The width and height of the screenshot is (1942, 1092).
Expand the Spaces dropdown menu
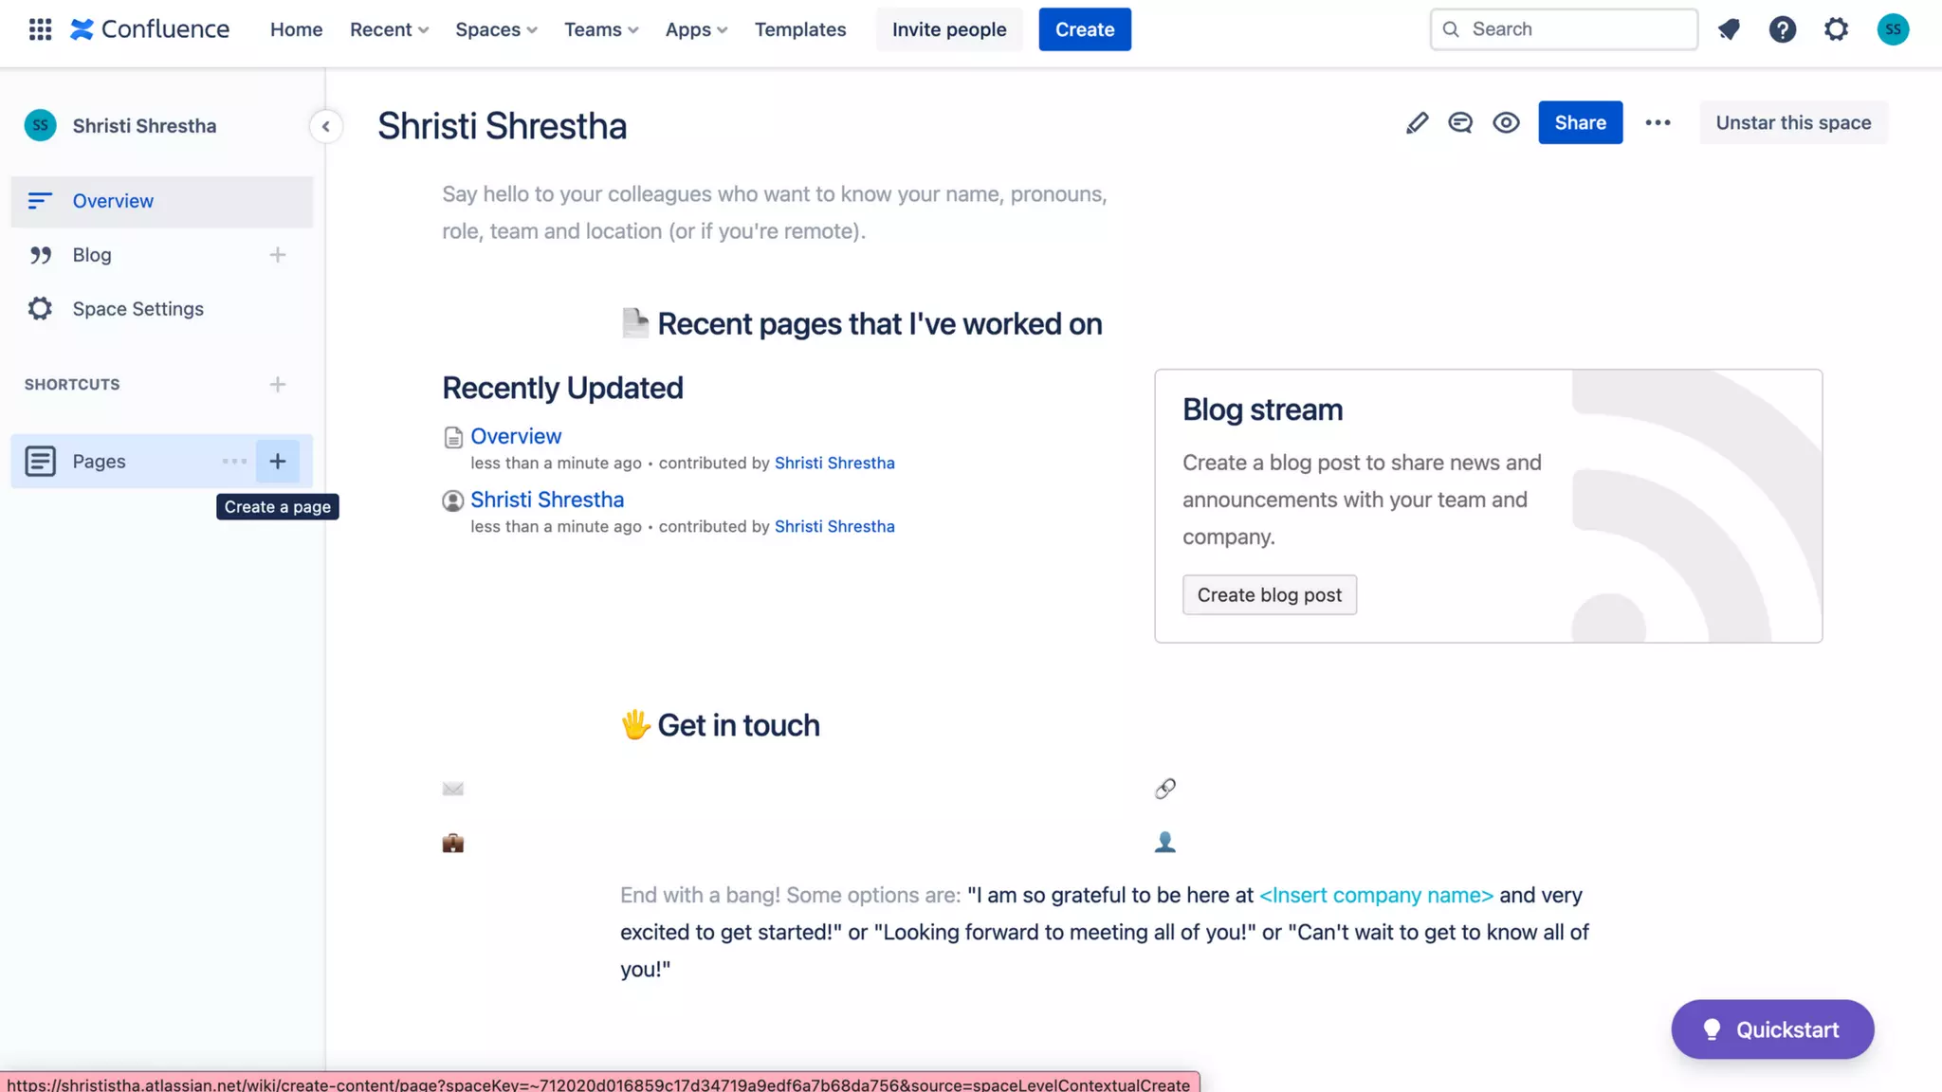(x=496, y=29)
